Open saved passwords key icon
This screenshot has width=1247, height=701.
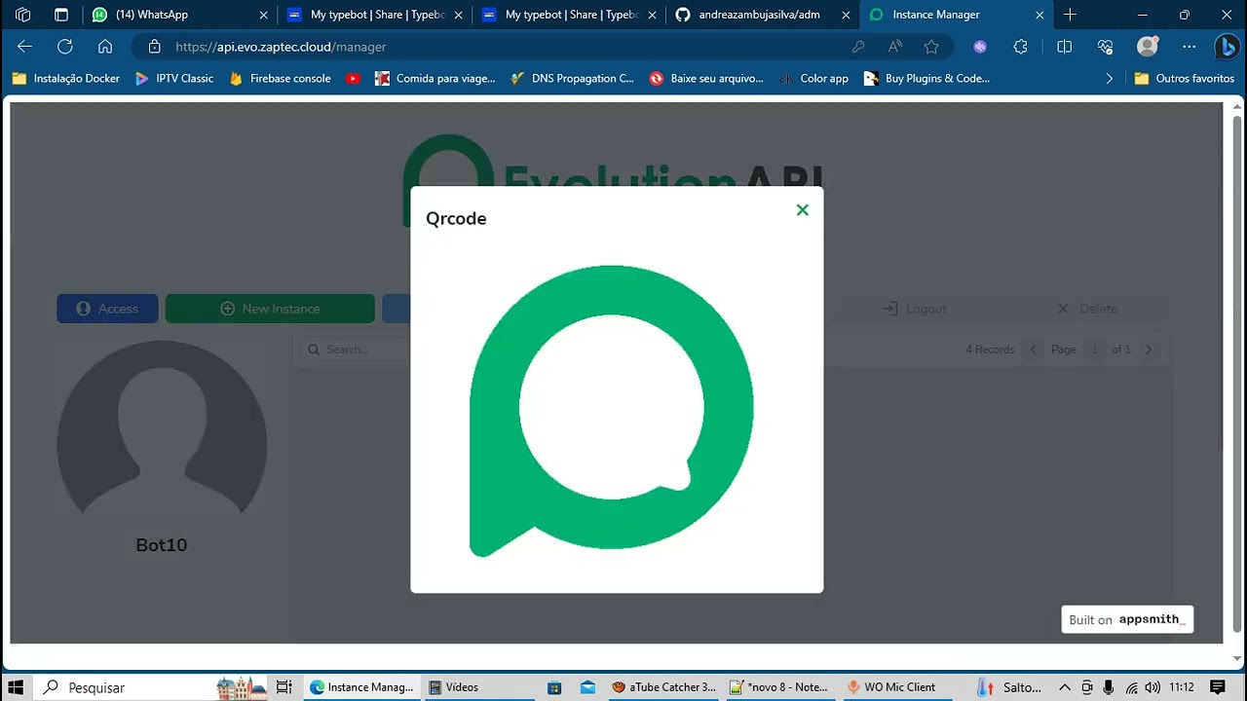click(858, 47)
